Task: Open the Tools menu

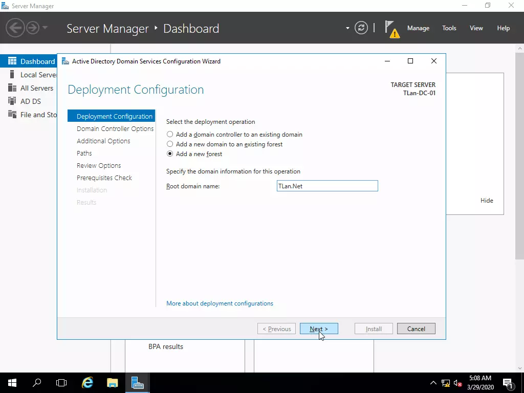Action: point(449,28)
